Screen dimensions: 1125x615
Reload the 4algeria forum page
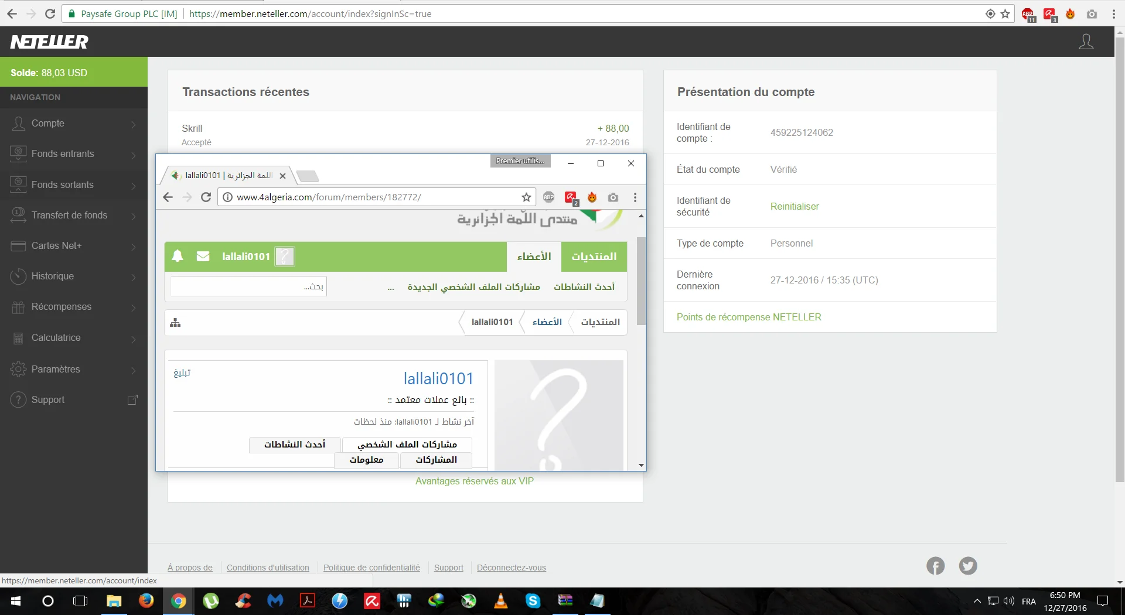tap(206, 197)
